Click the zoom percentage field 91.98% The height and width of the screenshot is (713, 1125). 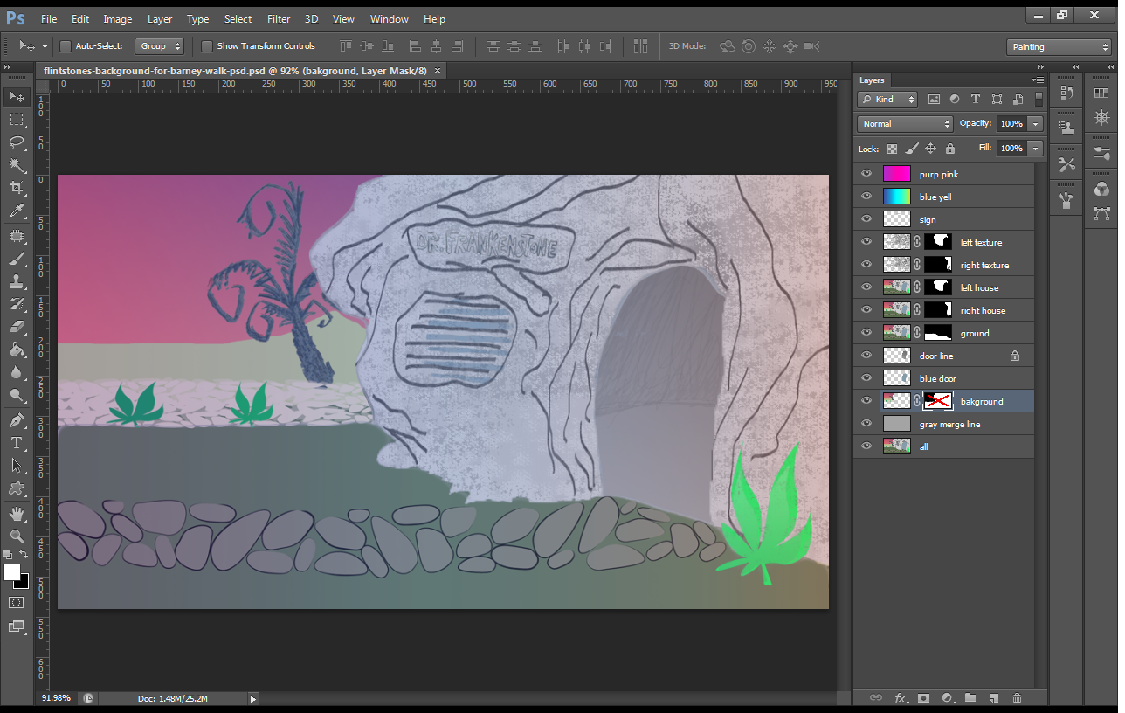pos(56,698)
